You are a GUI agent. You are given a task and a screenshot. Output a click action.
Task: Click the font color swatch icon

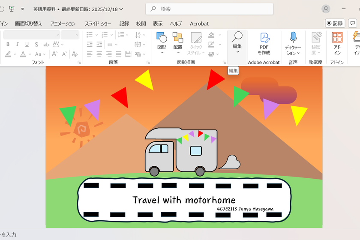(x=23, y=54)
